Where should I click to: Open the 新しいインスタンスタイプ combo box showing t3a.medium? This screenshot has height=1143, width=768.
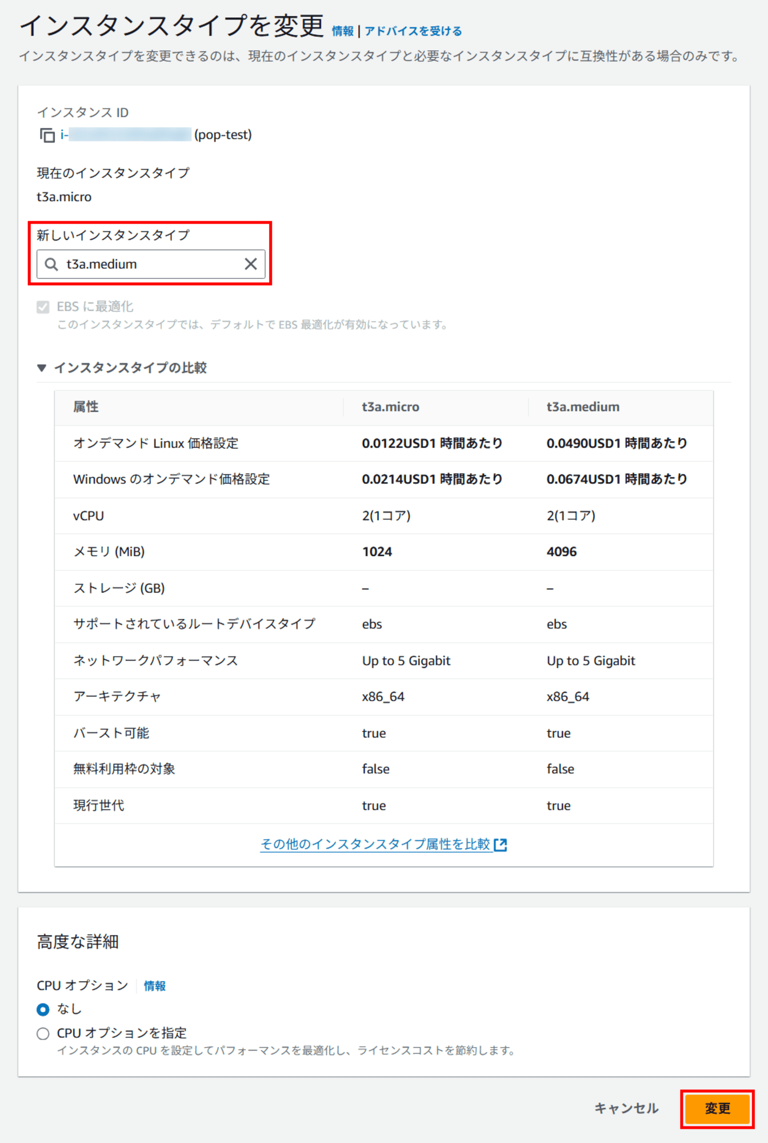click(x=151, y=264)
